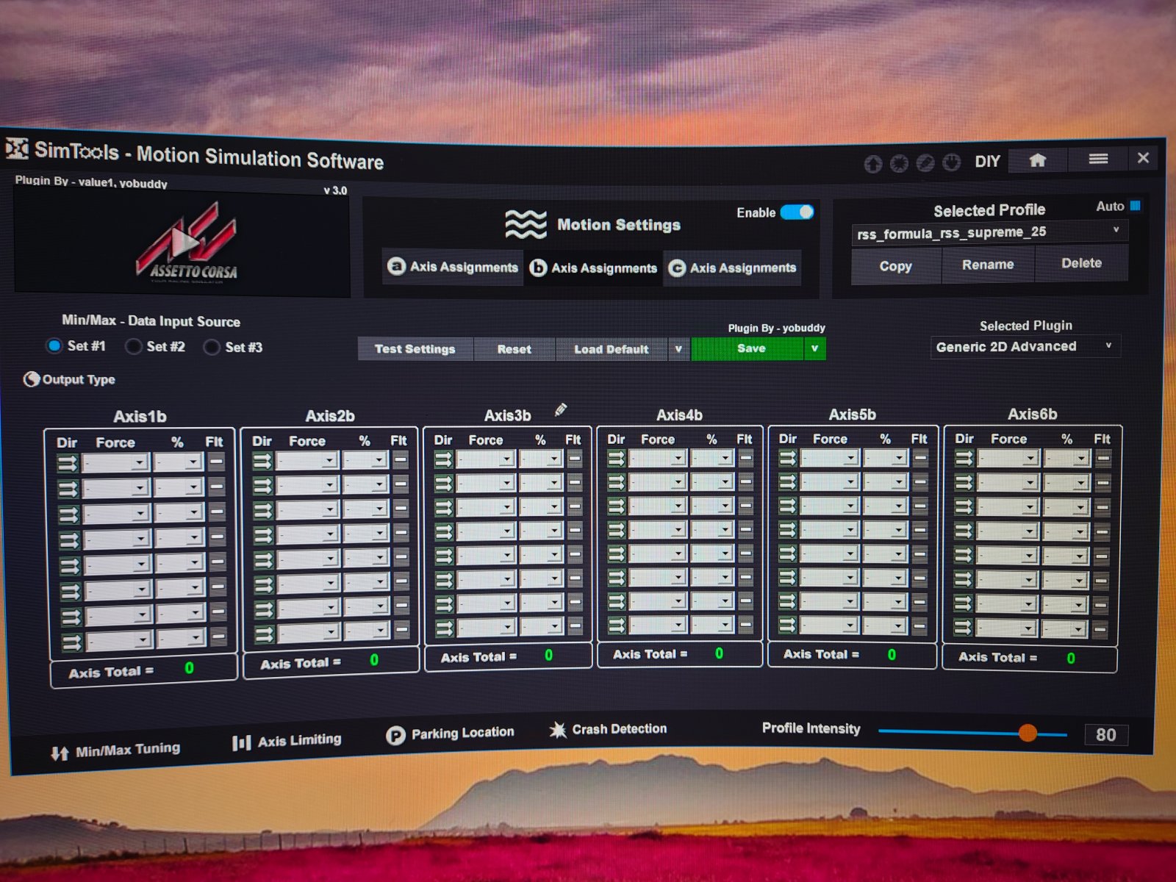This screenshot has height=882, width=1176.
Task: Click the Load Default button
Action: [612, 349]
